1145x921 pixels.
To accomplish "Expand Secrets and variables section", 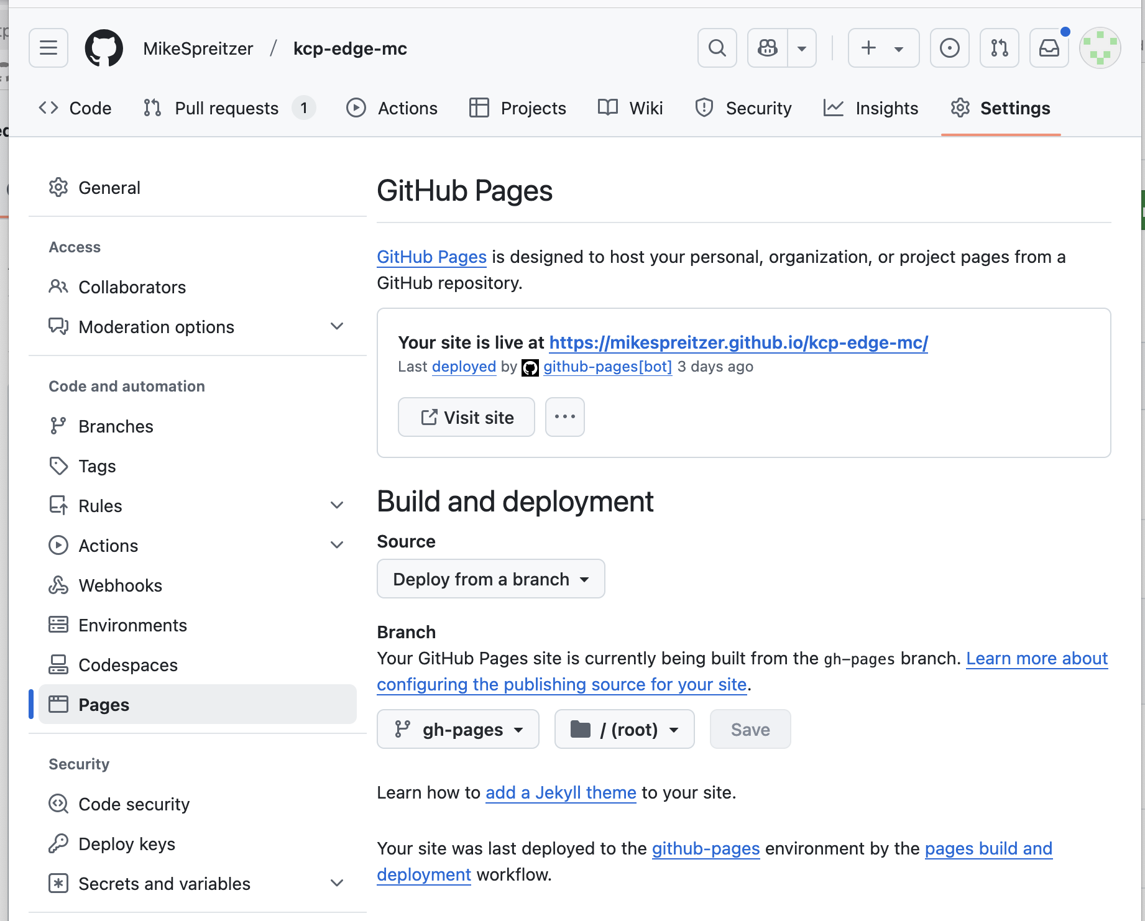I will coord(337,883).
